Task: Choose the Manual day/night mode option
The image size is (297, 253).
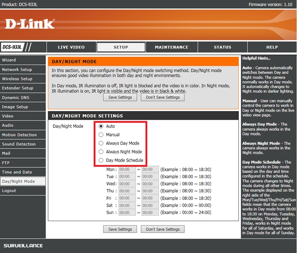Action: point(100,135)
